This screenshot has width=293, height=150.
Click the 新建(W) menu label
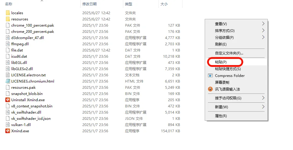[x=221, y=107]
